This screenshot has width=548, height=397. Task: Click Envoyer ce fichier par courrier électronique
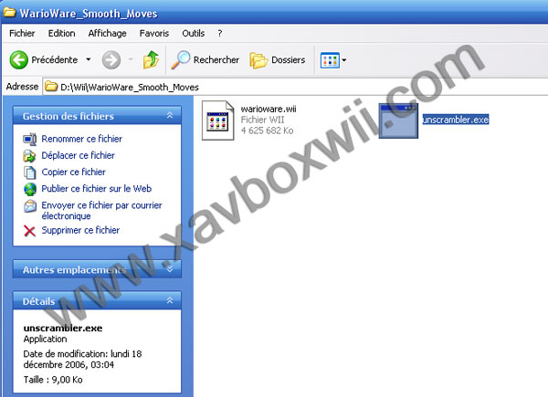click(101, 211)
